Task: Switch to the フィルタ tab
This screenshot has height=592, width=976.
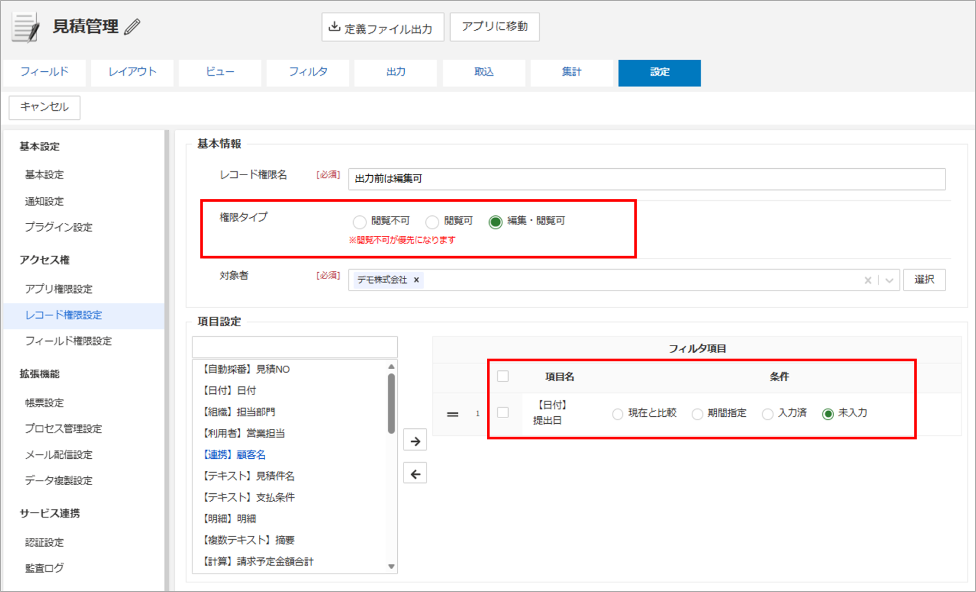Action: tap(308, 72)
